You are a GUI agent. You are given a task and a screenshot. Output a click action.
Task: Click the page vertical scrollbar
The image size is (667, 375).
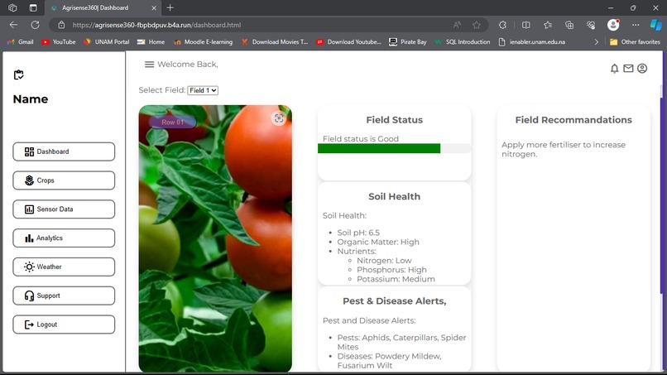[661, 196]
